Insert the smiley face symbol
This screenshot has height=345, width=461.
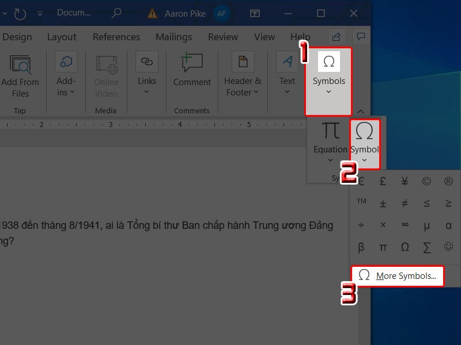[x=448, y=247]
